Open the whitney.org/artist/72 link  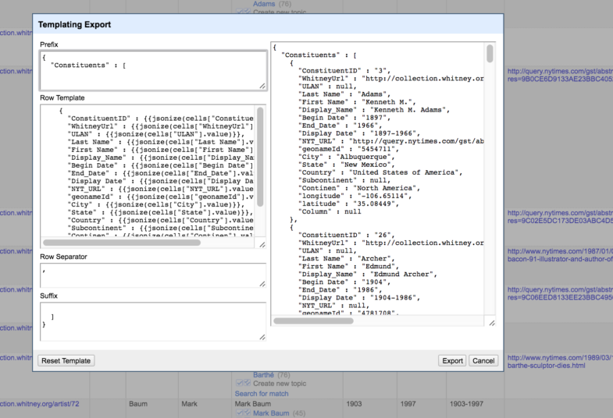40,403
